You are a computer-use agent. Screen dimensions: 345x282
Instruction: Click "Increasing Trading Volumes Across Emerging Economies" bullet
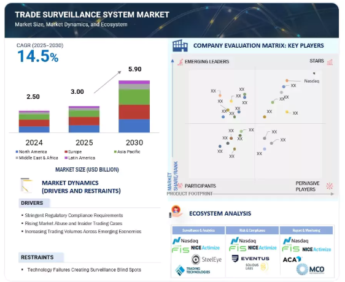point(83,232)
